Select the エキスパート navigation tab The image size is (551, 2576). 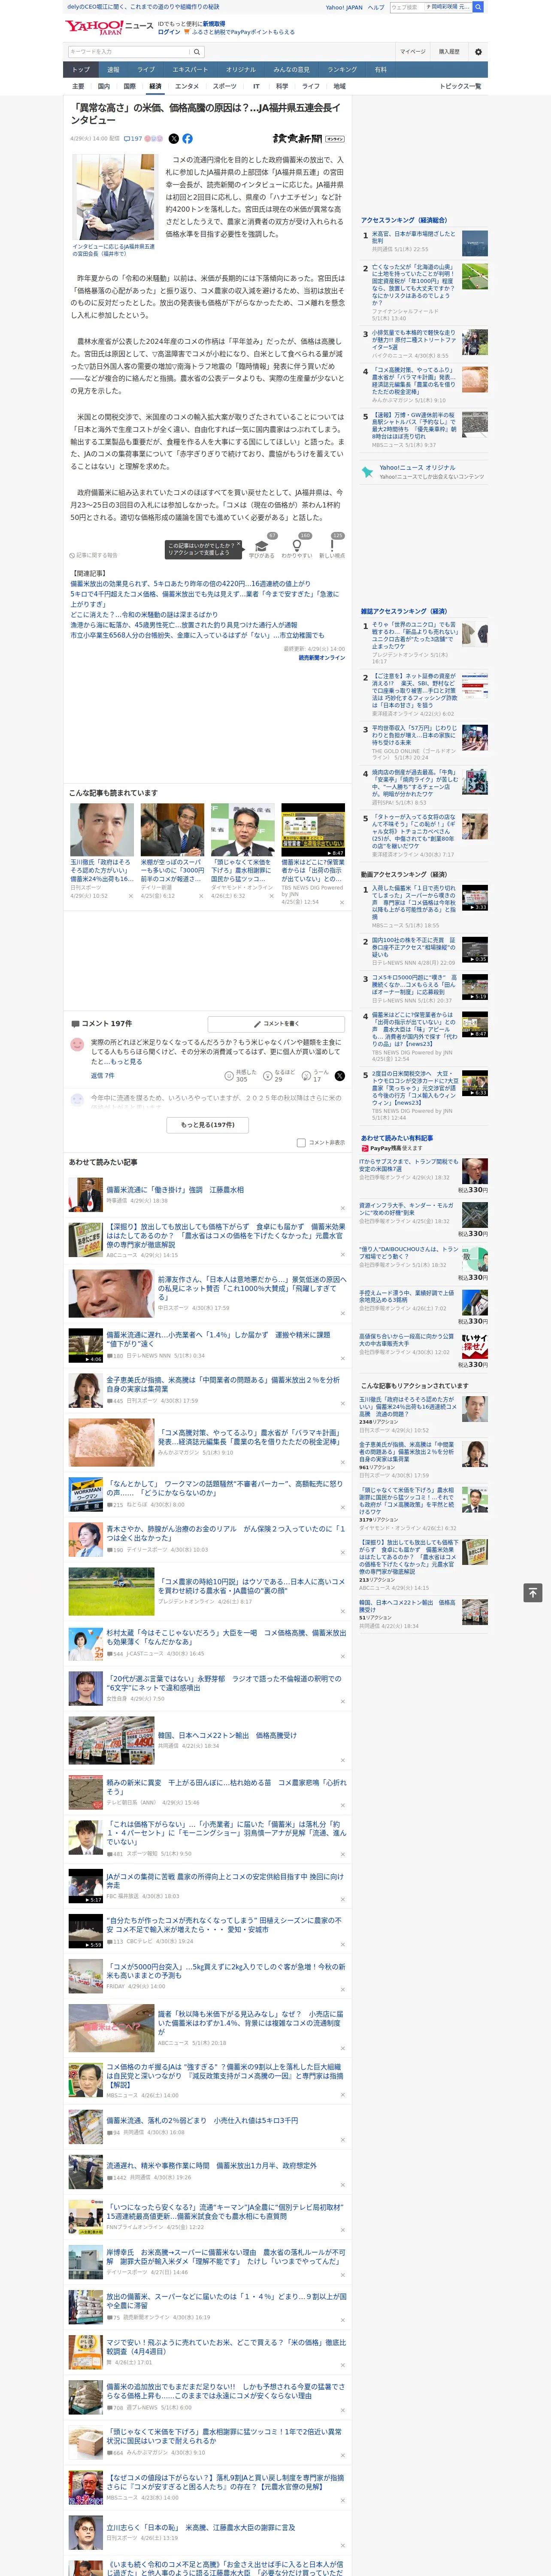(x=190, y=69)
